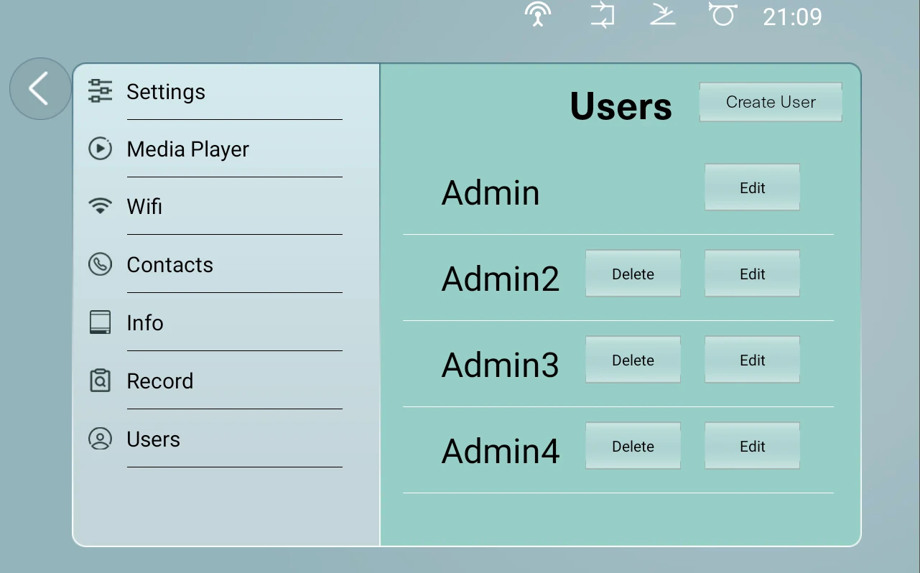Go back using the left arrow button
Image resolution: width=920 pixels, height=573 pixels.
[x=40, y=88]
